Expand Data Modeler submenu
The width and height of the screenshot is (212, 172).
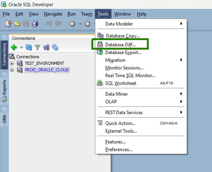pos(141,24)
